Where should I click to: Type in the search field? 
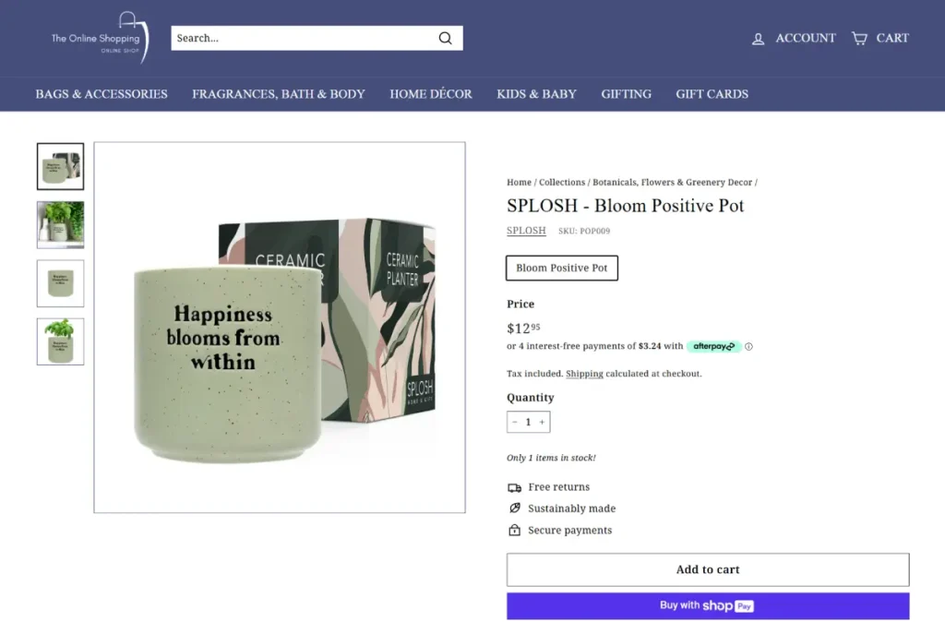point(305,38)
